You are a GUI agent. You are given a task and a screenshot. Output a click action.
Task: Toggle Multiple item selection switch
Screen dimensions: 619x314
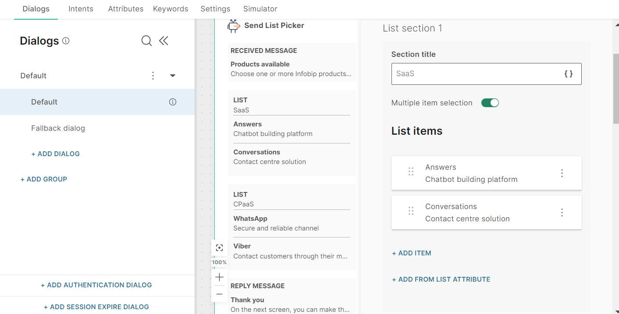tap(490, 103)
